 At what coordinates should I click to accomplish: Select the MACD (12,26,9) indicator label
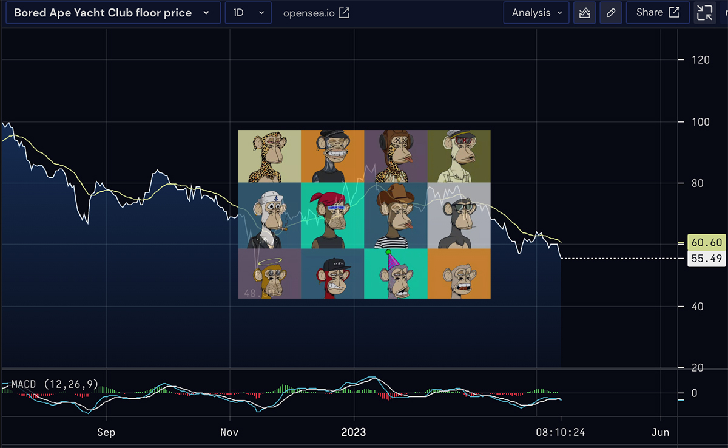pyautogui.click(x=55, y=384)
